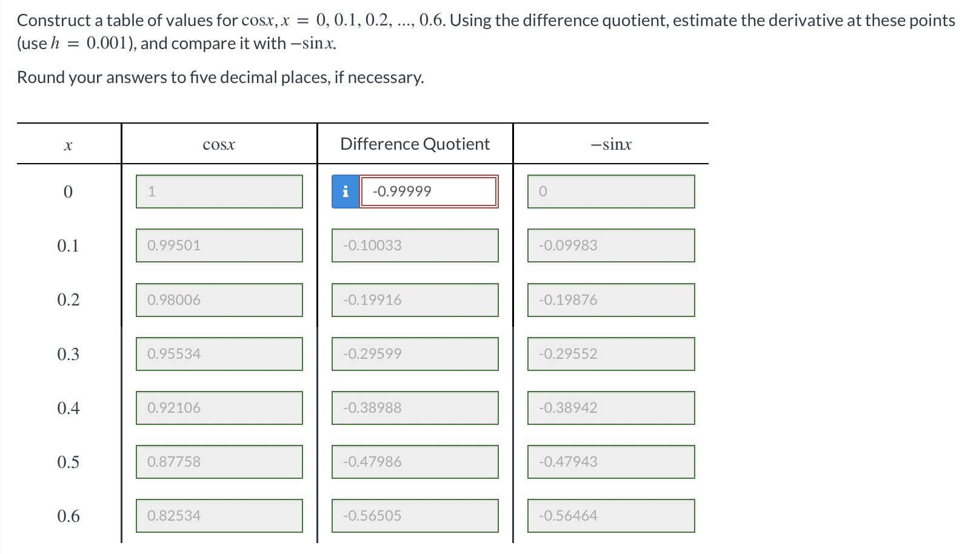Select the -sinx field containing 0
This screenshot has width=965, height=554.
pos(611,192)
